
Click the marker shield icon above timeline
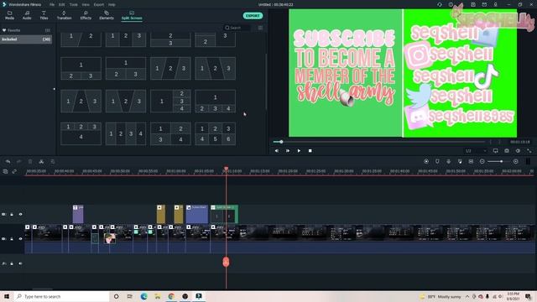click(x=437, y=161)
